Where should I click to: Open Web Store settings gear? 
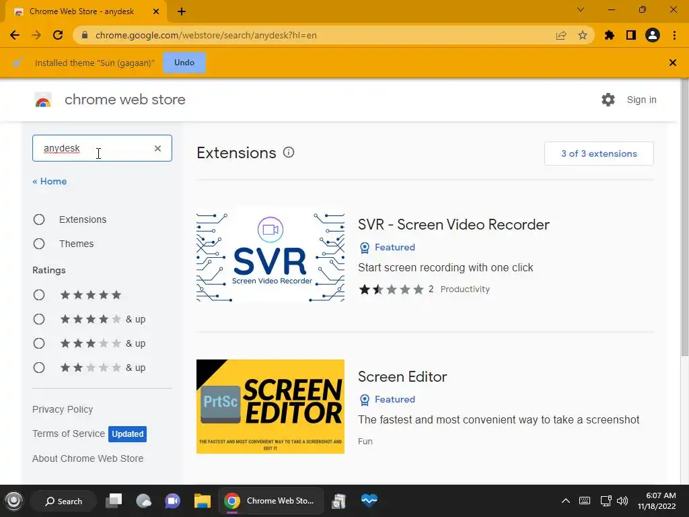(x=608, y=100)
